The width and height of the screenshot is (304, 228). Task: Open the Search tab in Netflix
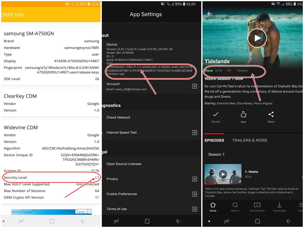point(235,207)
